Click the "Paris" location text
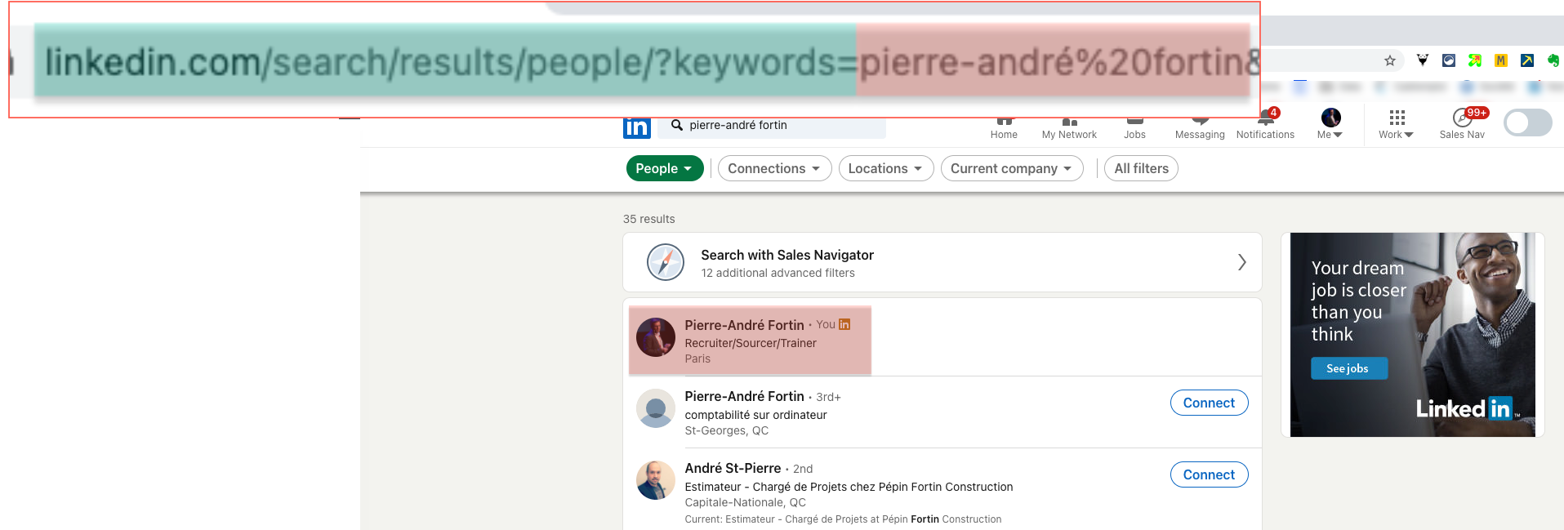Screen dimensions: 1564x530 [697, 359]
